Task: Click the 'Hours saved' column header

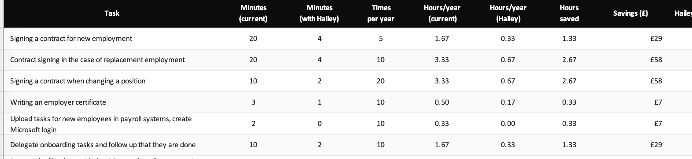Action: (x=569, y=13)
